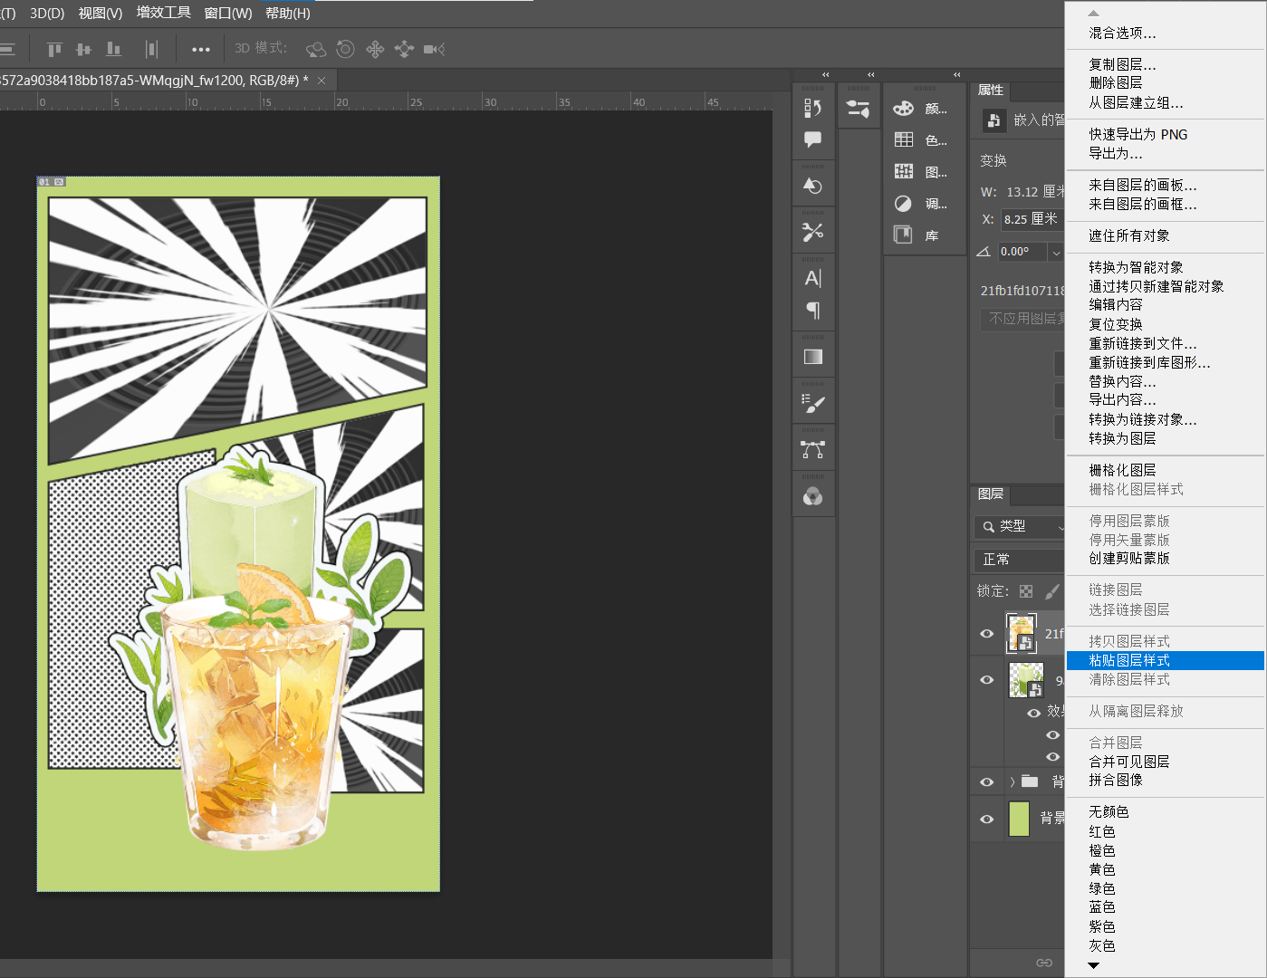Open the Gradients panel icon
1267x978 pixels.
point(812,357)
